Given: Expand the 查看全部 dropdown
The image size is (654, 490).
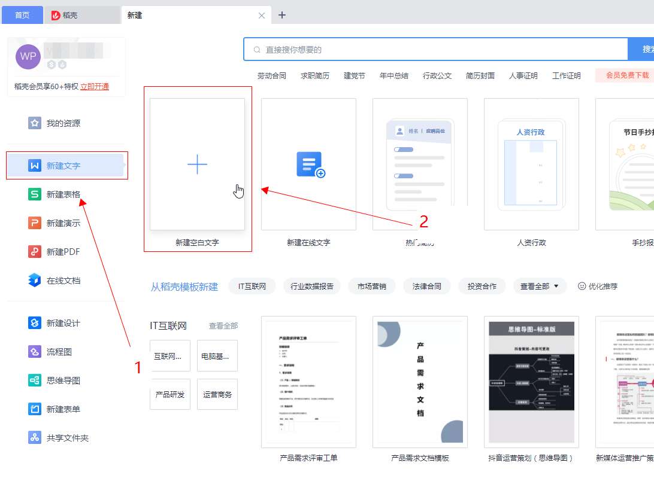Looking at the screenshot, I should [x=540, y=287].
